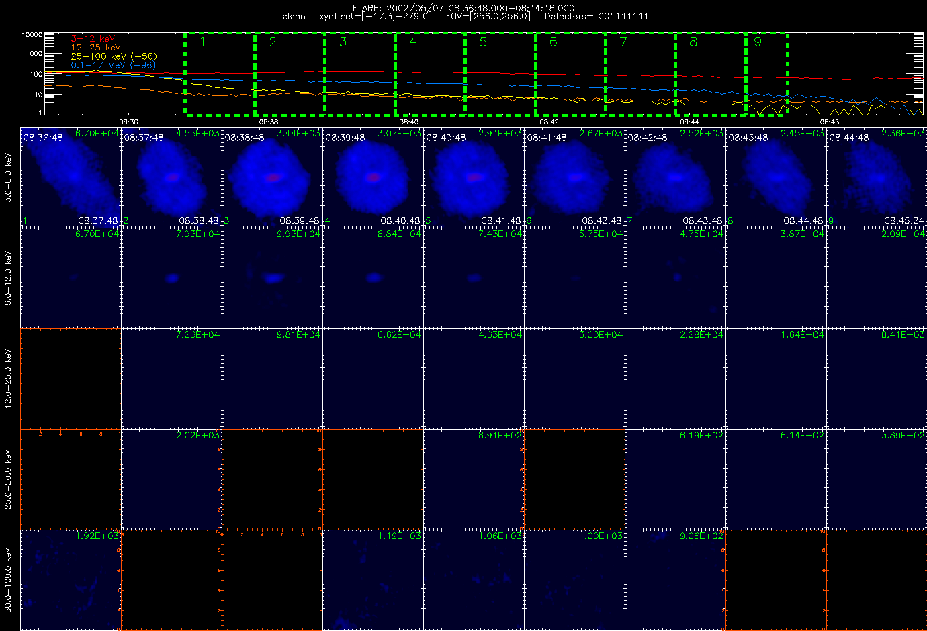Click the value 6.19E+02
This screenshot has height=631, width=927.
[x=702, y=435]
